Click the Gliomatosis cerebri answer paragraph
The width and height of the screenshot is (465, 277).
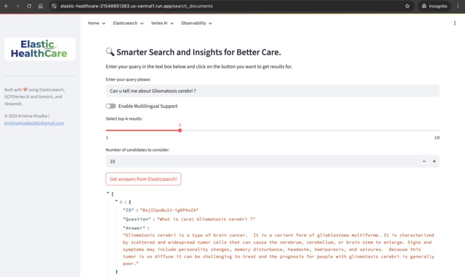click(x=279, y=249)
